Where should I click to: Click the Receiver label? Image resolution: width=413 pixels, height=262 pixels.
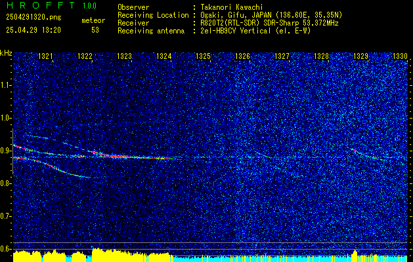[x=133, y=23]
